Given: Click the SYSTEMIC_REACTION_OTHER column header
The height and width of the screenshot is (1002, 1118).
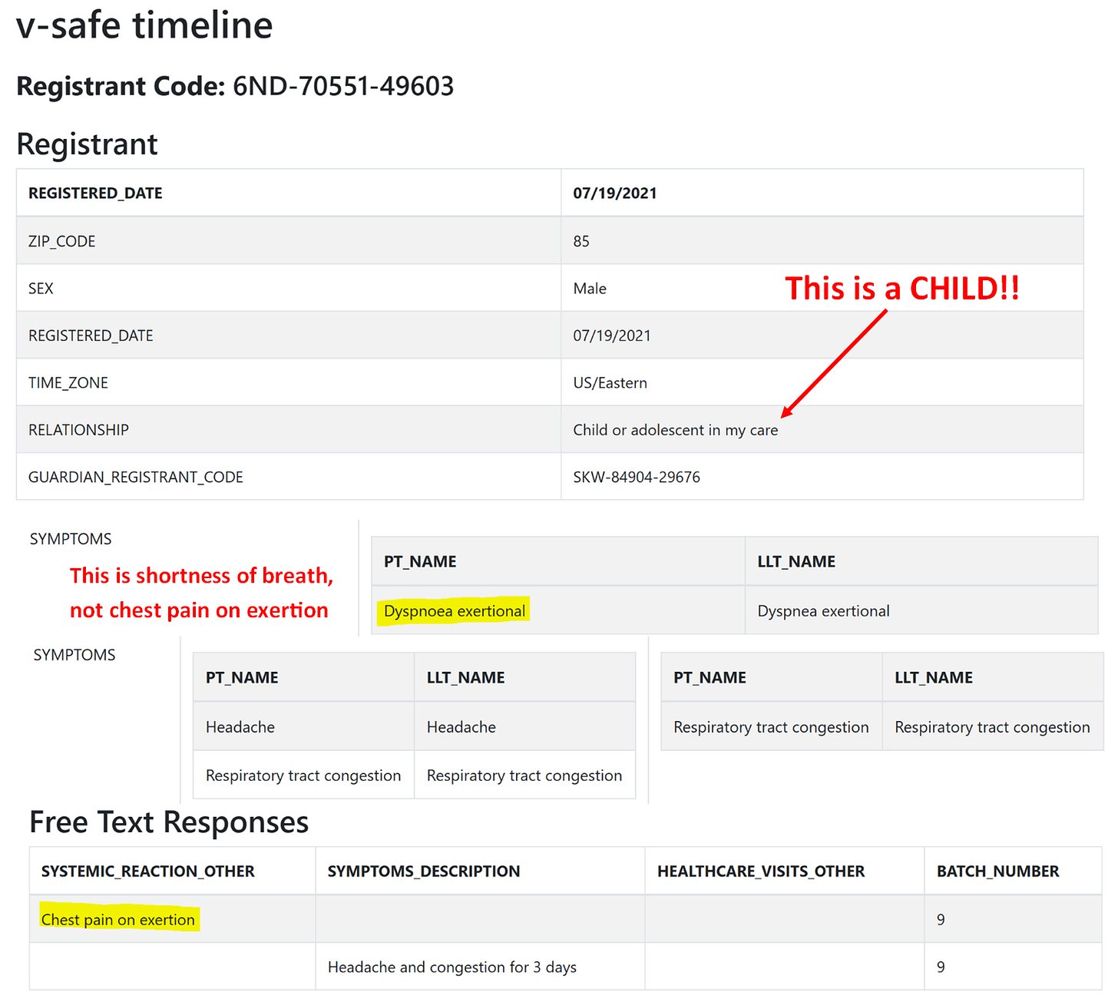Looking at the screenshot, I should pos(173,871).
